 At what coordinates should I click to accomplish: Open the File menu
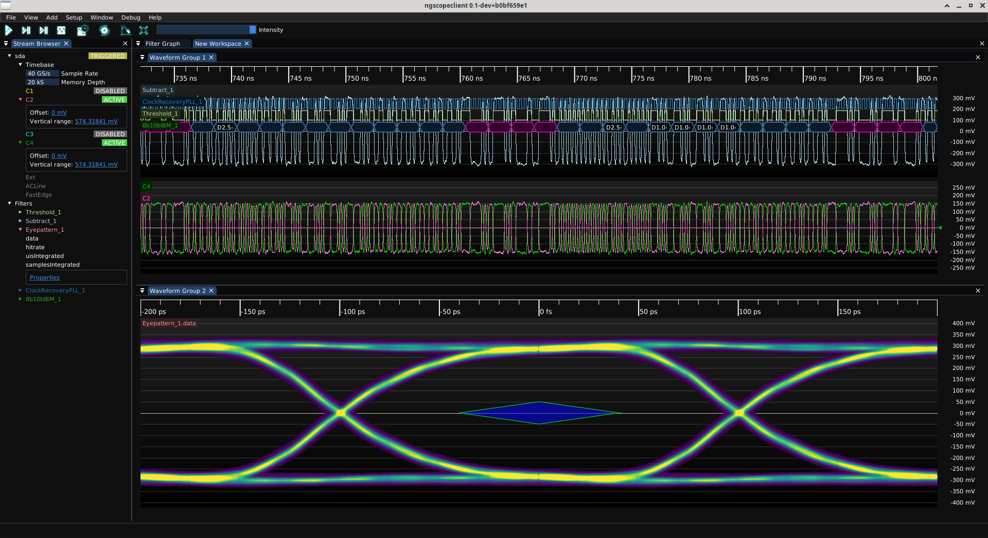[x=11, y=17]
